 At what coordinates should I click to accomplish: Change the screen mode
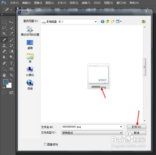11,92
